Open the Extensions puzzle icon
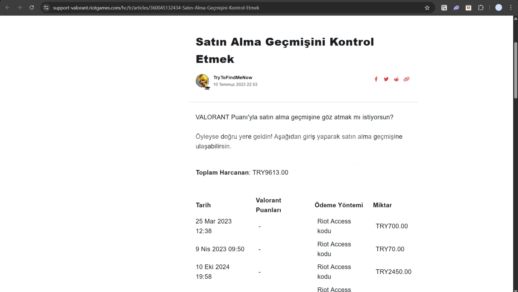 tap(481, 8)
